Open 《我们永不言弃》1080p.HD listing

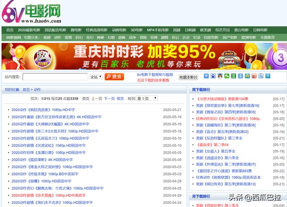pyautogui.click(x=52, y=203)
